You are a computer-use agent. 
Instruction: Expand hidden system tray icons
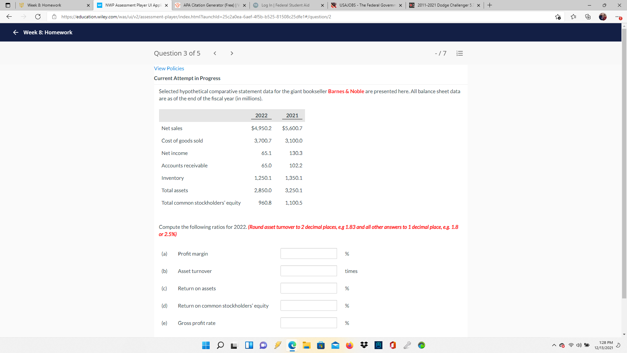pos(554,345)
